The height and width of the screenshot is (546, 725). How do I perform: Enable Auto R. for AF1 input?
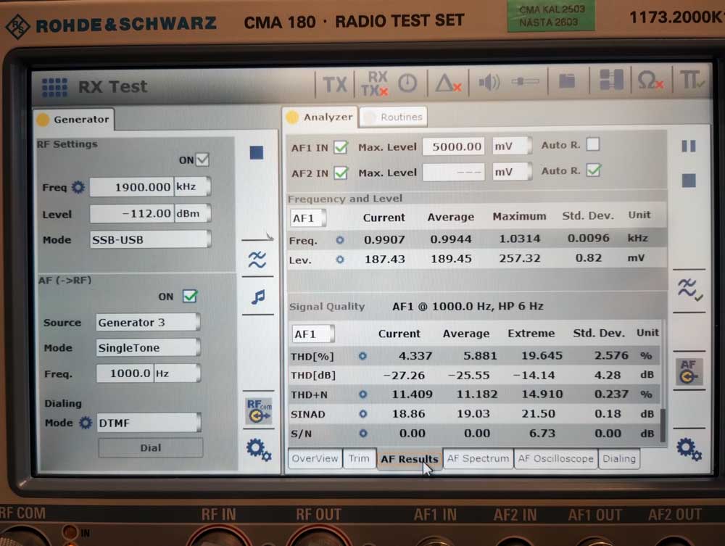pos(593,144)
